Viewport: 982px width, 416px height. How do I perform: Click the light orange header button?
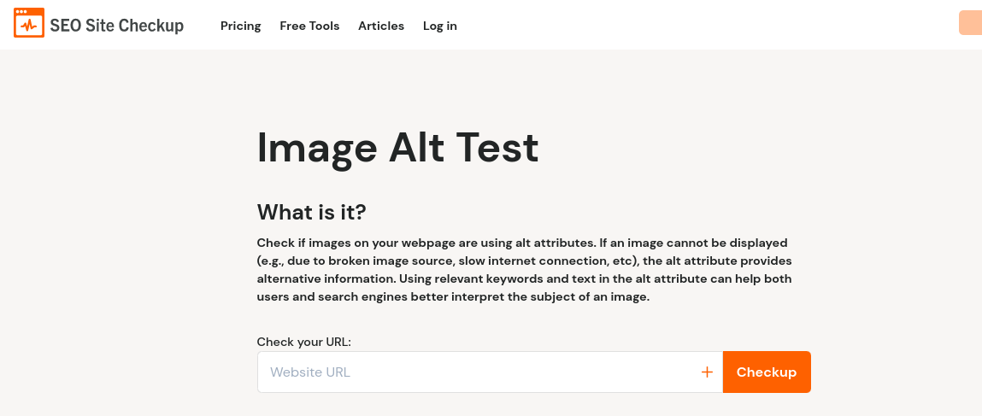(970, 22)
